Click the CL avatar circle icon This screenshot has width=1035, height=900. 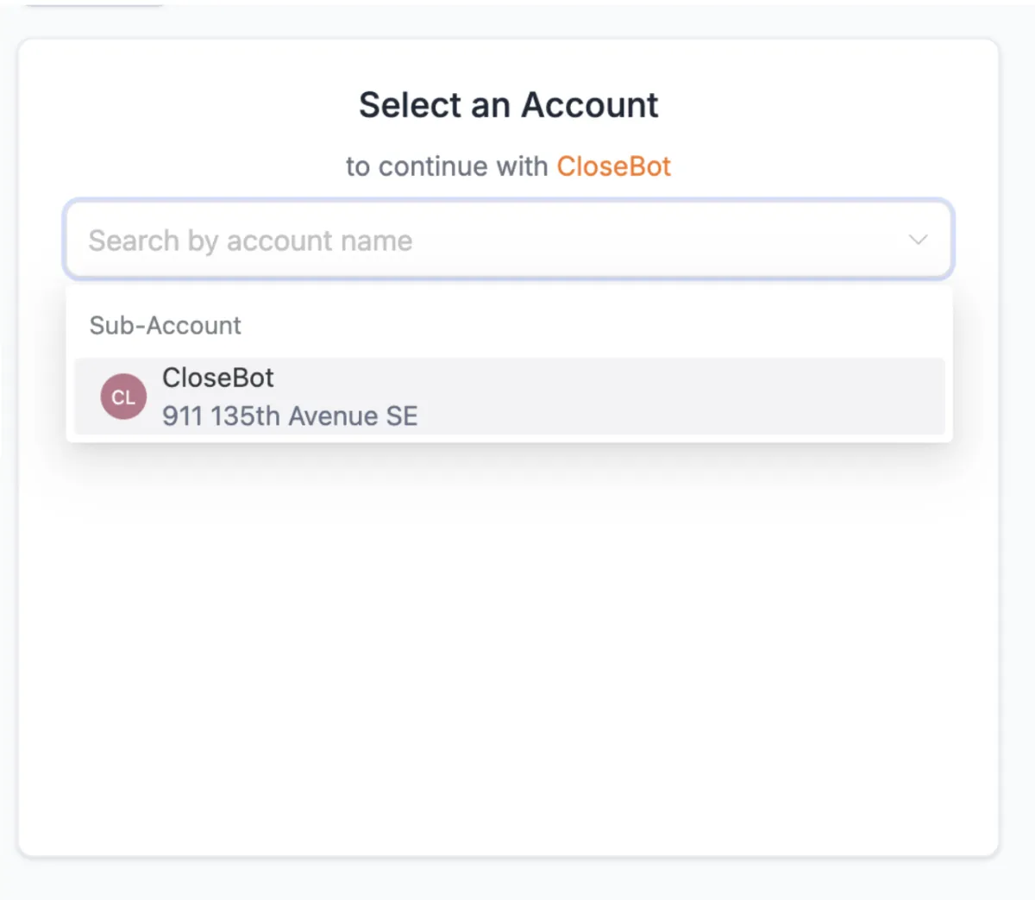coord(123,397)
